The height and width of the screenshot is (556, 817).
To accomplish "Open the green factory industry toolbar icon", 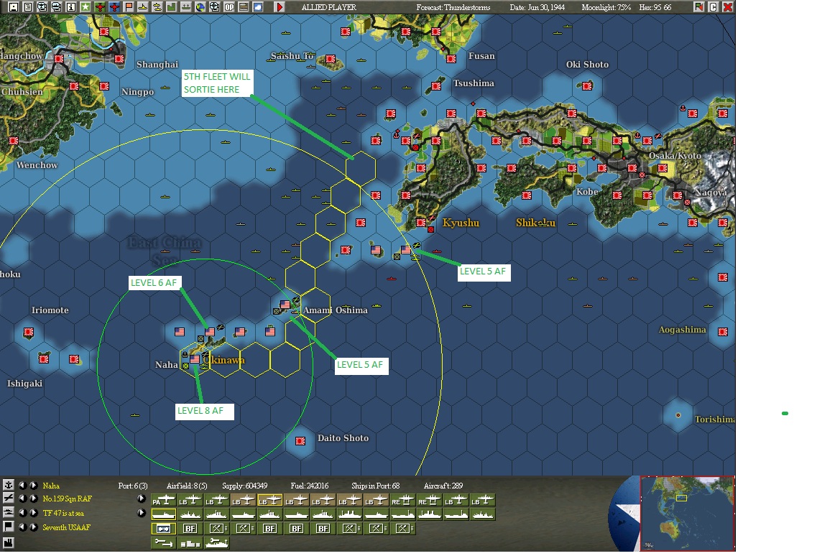I will click(x=172, y=7).
